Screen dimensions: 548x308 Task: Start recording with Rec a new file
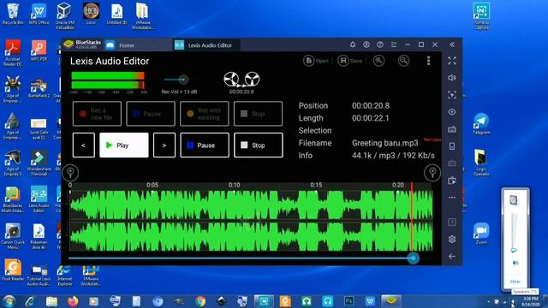pos(97,114)
